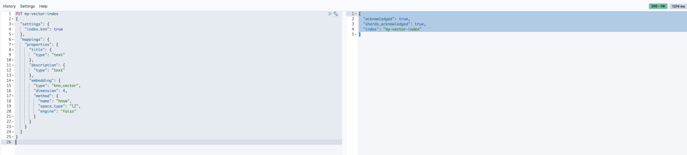Click line number 15 in the gutter

tap(9, 86)
